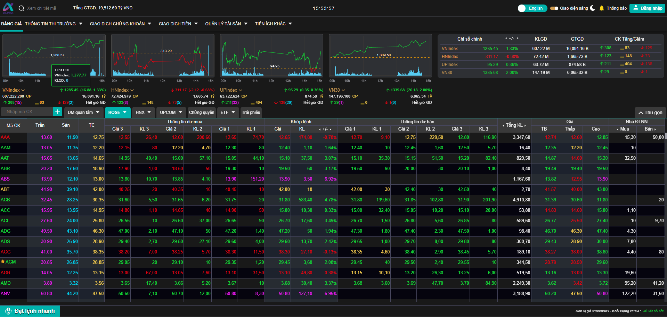Click the plus add-symbol button
The image size is (667, 317).
[58, 112]
